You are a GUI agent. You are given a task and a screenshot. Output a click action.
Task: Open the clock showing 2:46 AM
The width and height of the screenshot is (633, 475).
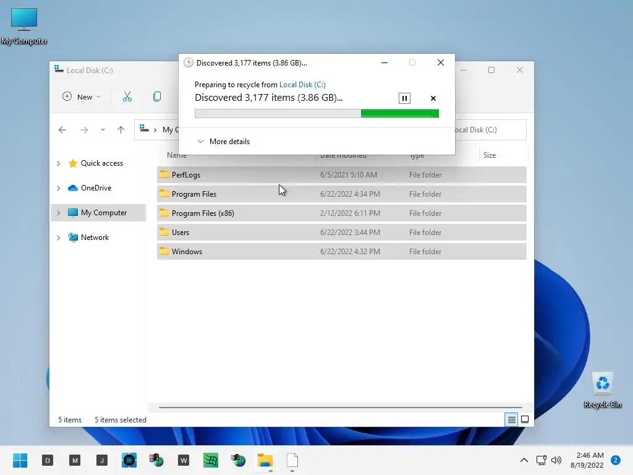[x=587, y=460]
